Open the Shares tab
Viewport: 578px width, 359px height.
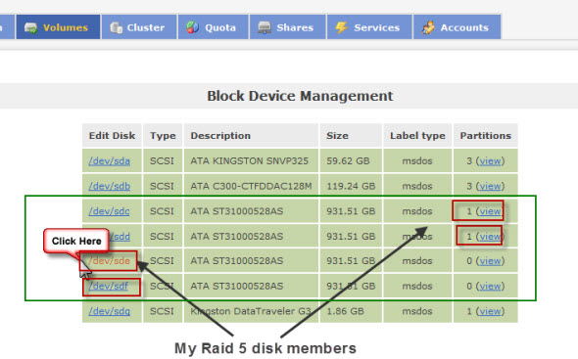288,27
